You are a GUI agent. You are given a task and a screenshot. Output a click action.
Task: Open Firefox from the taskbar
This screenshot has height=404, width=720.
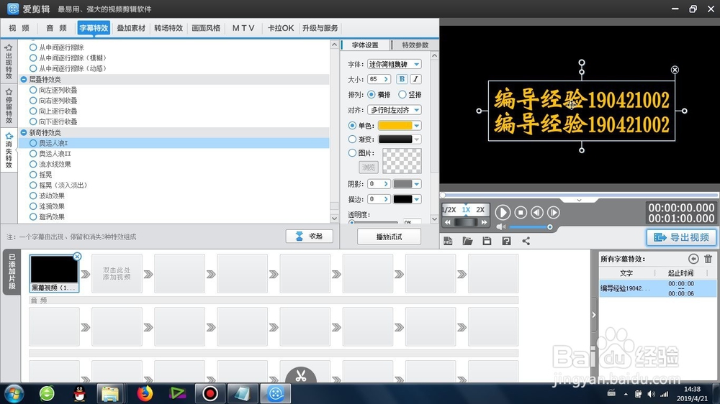click(x=145, y=393)
